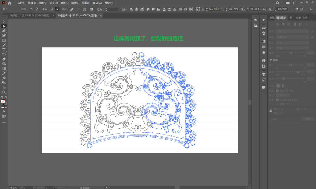Open the 模式 mode dropdown
Viewport: 316px width, 189px height.
pos(293,42)
